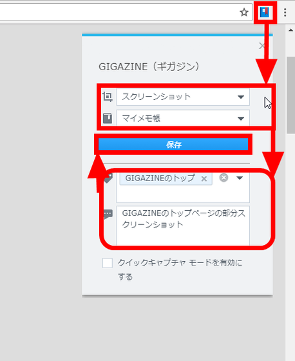Remove the GIGAZINEのトップ tag
Screen dimensions: 295x361
pos(204,179)
